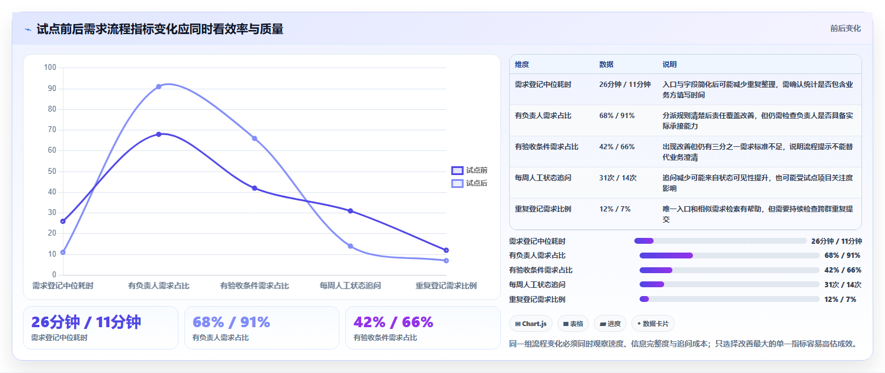Screen dimensions: 885x373
Task: Click description starting 入口与字段简化
Action: click(758, 89)
